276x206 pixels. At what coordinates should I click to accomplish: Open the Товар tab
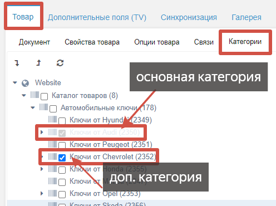(x=23, y=17)
